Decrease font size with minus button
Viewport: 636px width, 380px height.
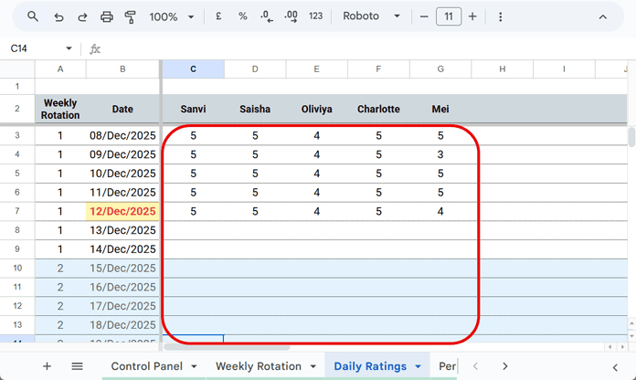pos(424,16)
